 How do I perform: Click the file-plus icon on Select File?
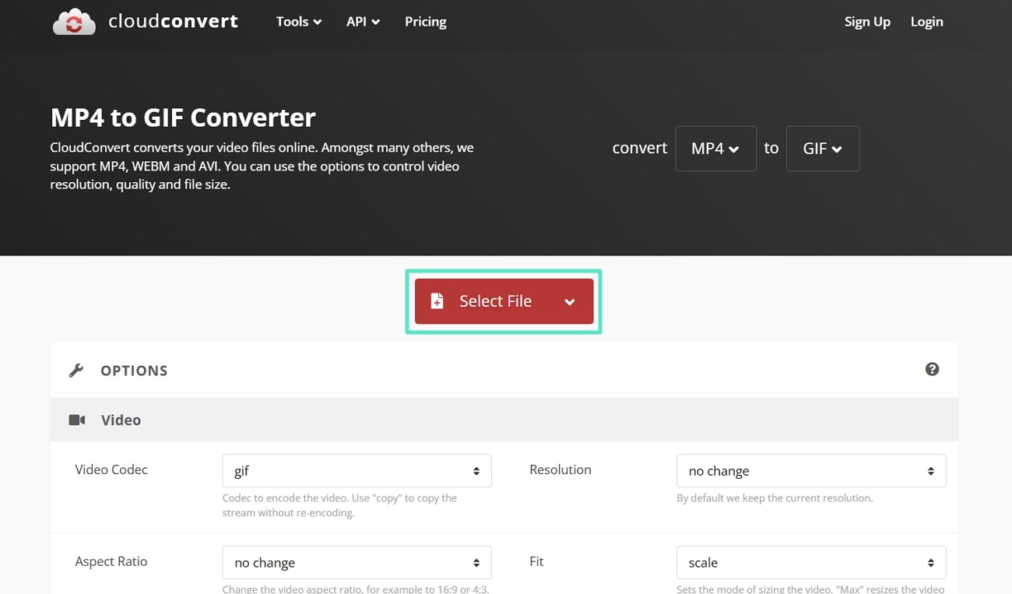(x=437, y=301)
